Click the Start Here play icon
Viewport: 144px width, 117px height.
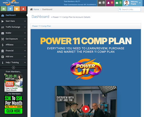click(3, 21)
